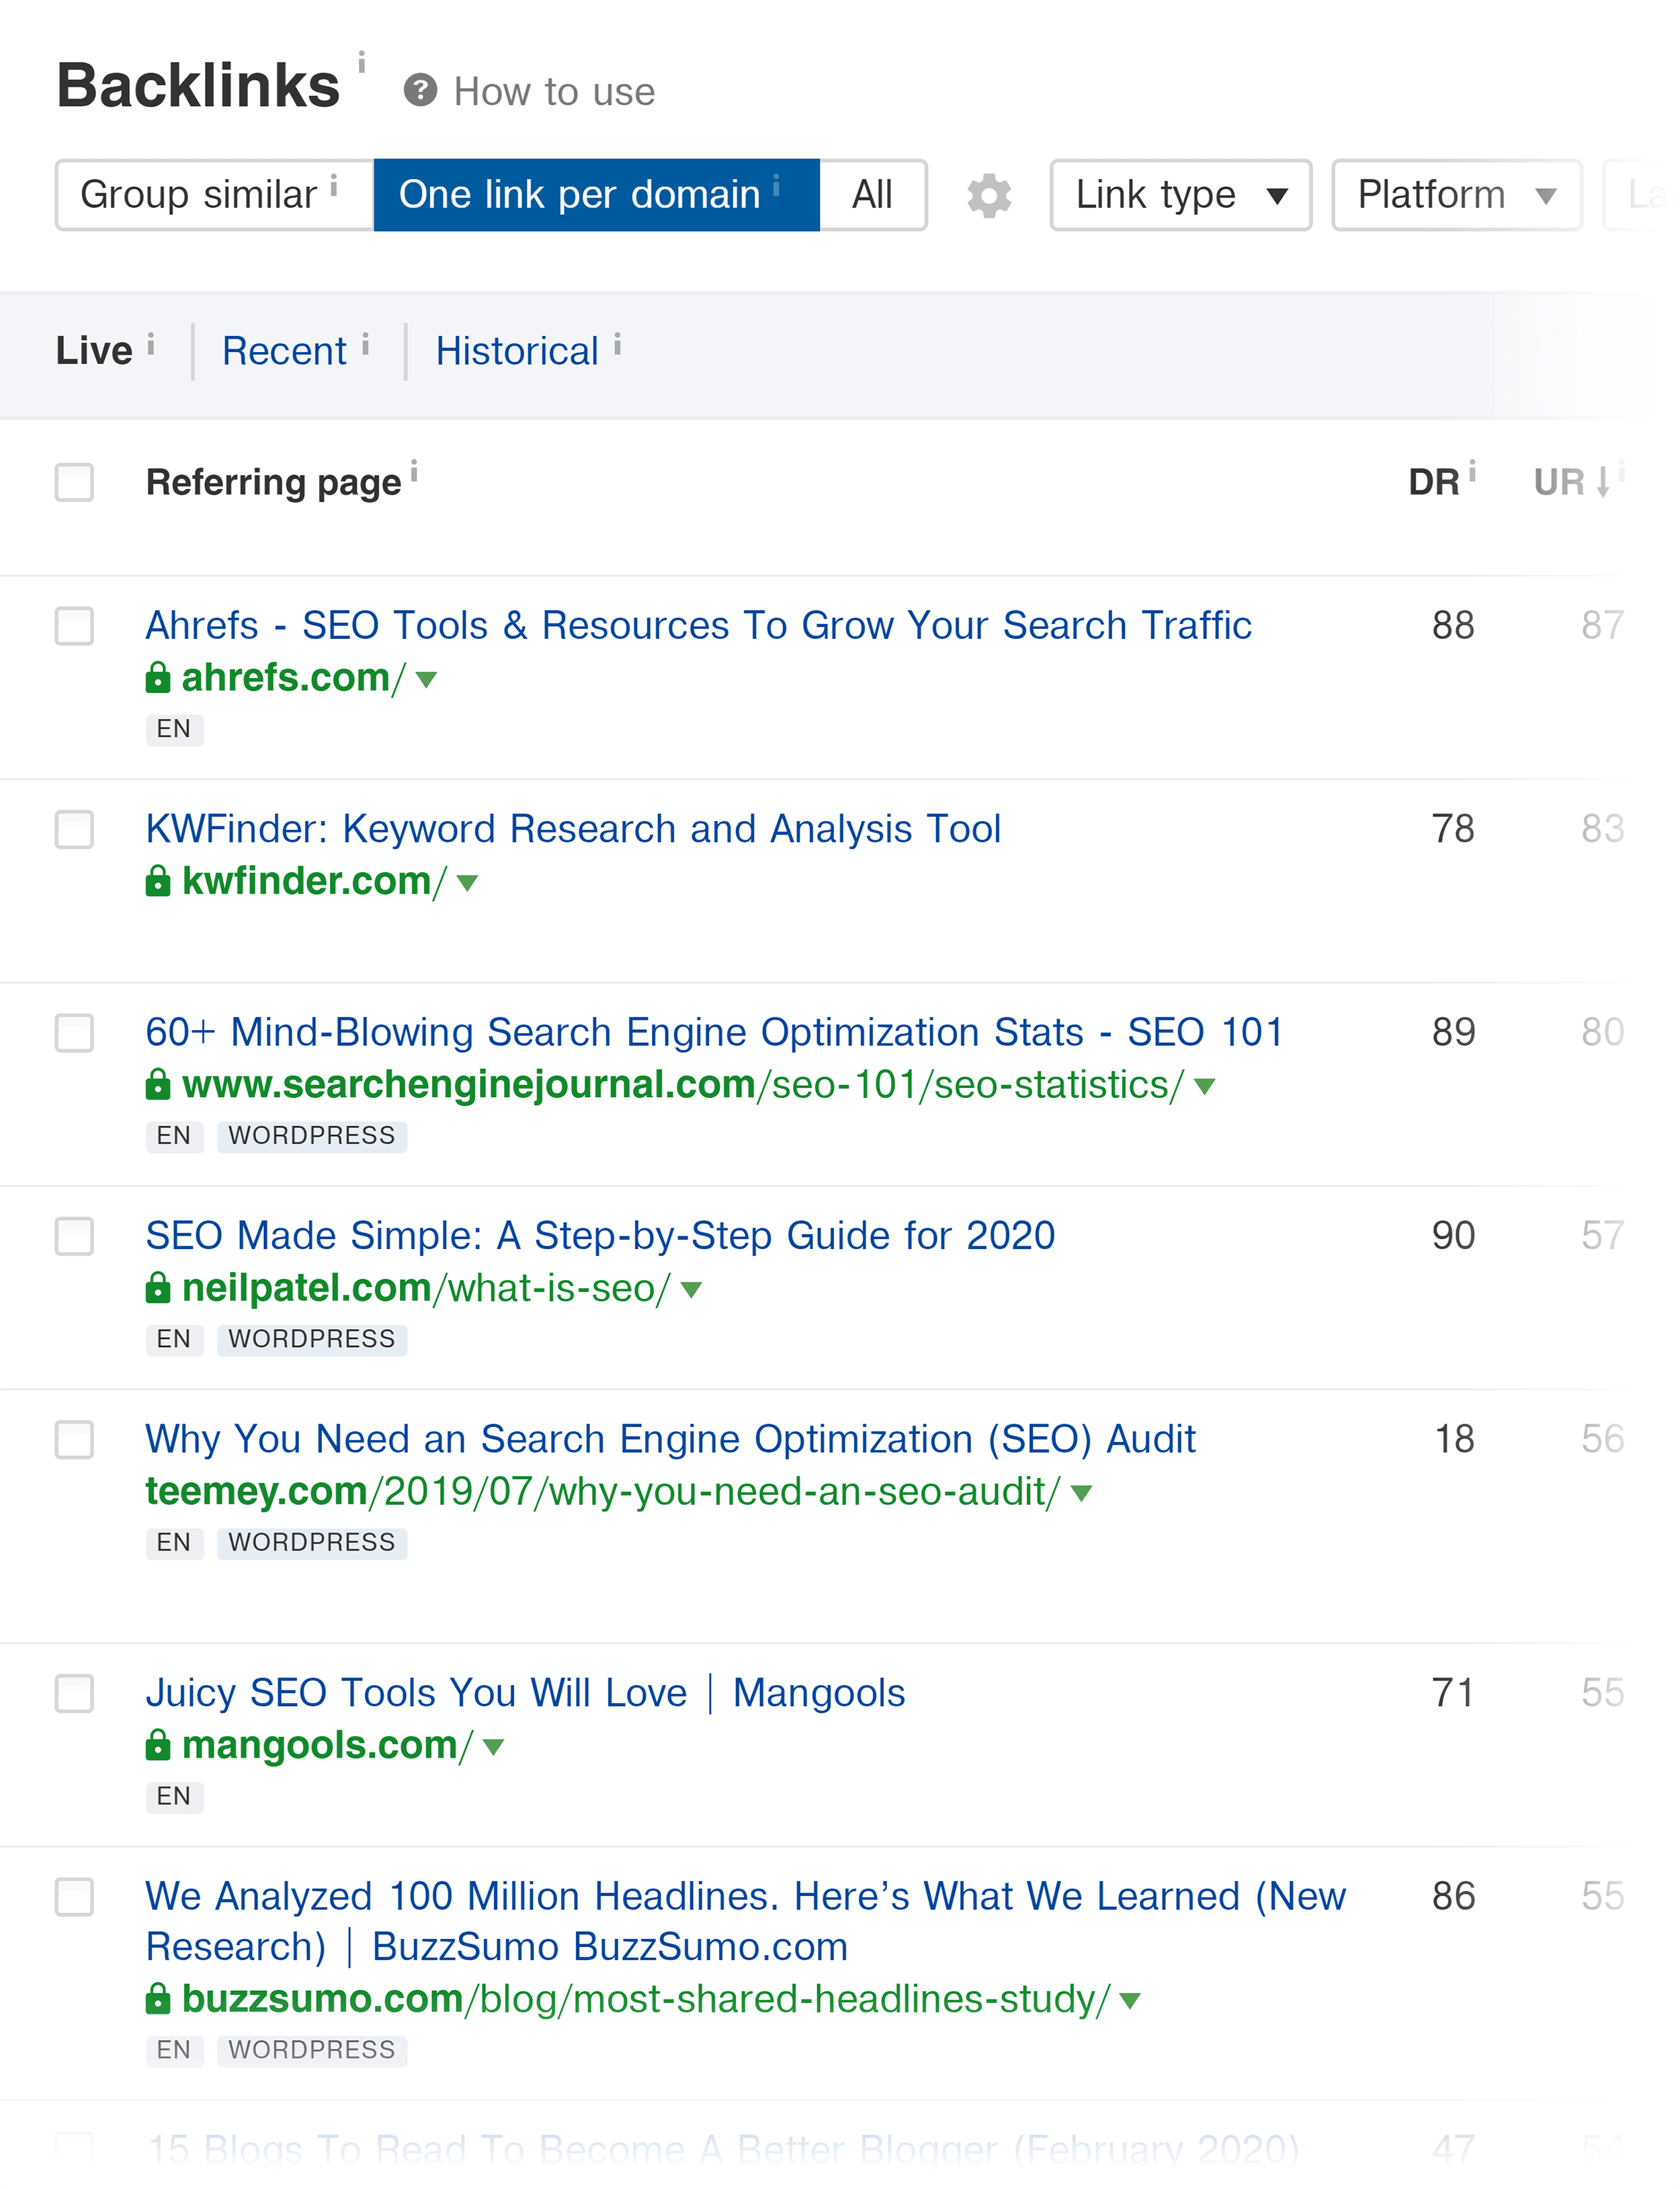Open Why You Need an SEO Audit title
The height and width of the screenshot is (2189, 1680).
[670, 1439]
